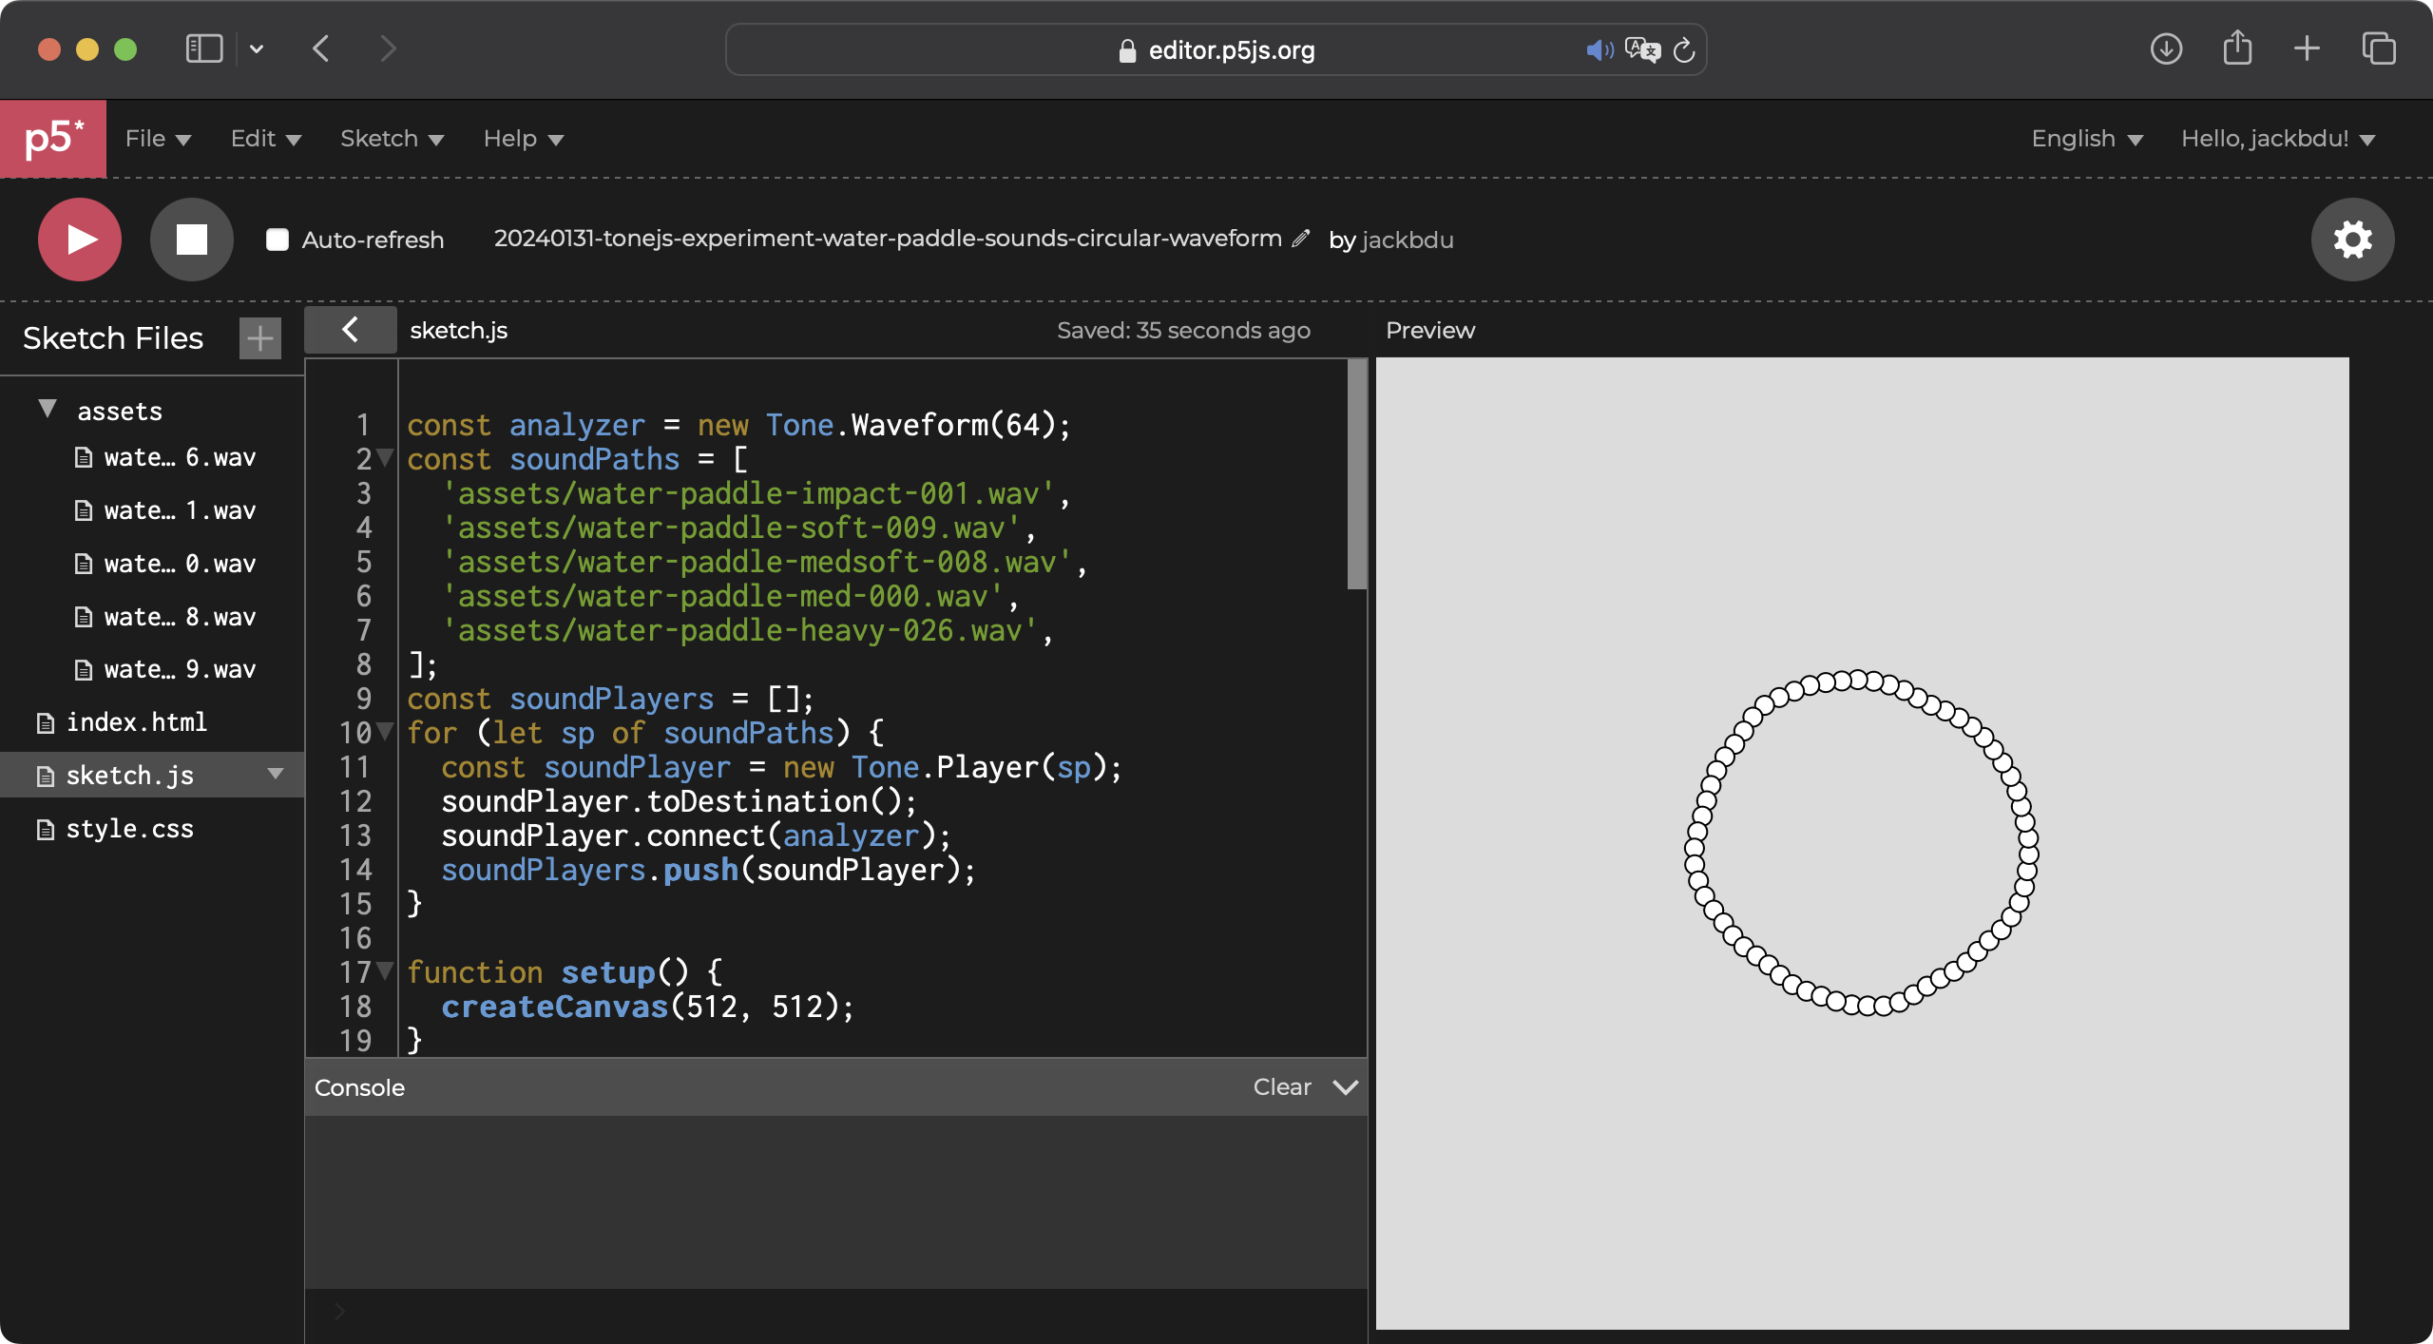This screenshot has height=1344, width=2433.
Task: Open the File menu
Action: pyautogui.click(x=158, y=139)
